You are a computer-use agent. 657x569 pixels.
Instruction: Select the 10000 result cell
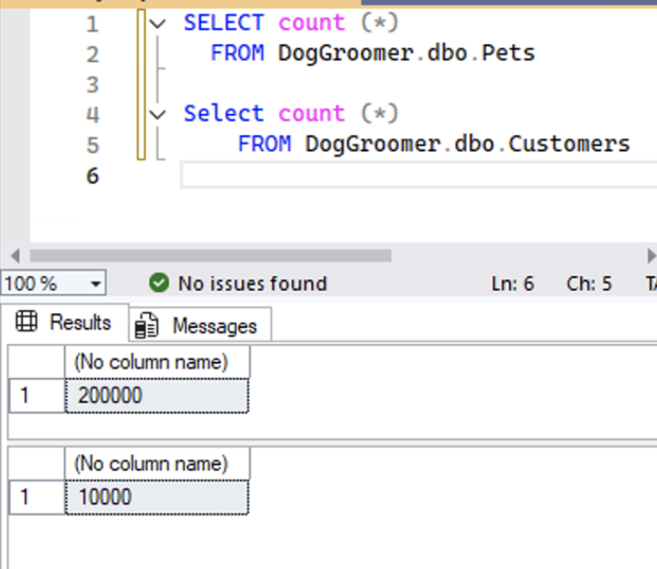pyautogui.click(x=157, y=497)
